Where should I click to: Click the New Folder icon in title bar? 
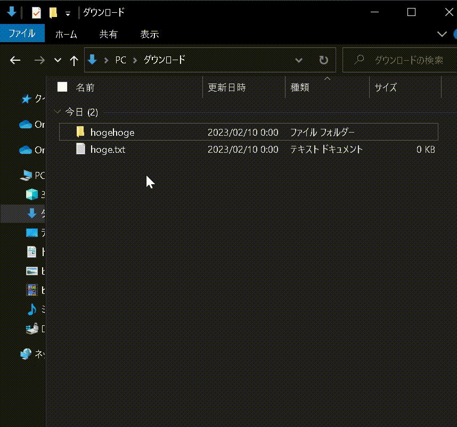pyautogui.click(x=53, y=12)
